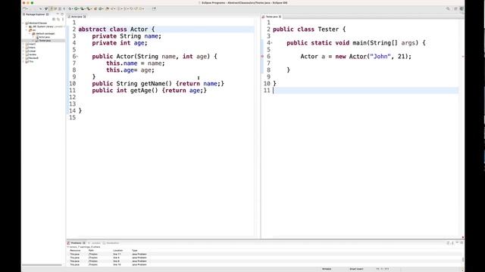
Task: Click the Location column header
Action: 118,250
